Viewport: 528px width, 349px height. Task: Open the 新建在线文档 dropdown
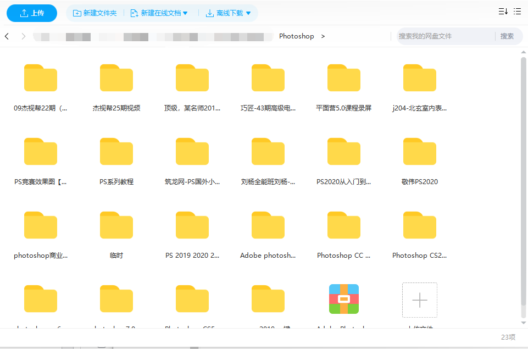click(159, 13)
